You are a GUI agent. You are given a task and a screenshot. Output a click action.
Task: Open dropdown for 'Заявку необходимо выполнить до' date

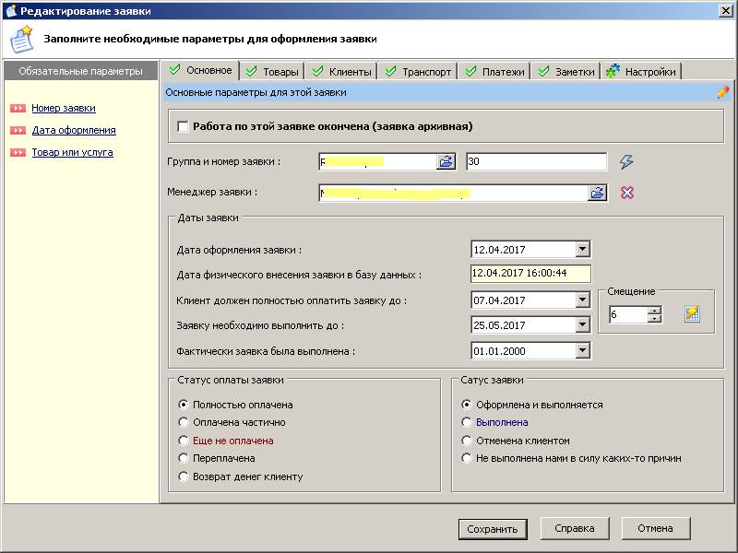(581, 325)
